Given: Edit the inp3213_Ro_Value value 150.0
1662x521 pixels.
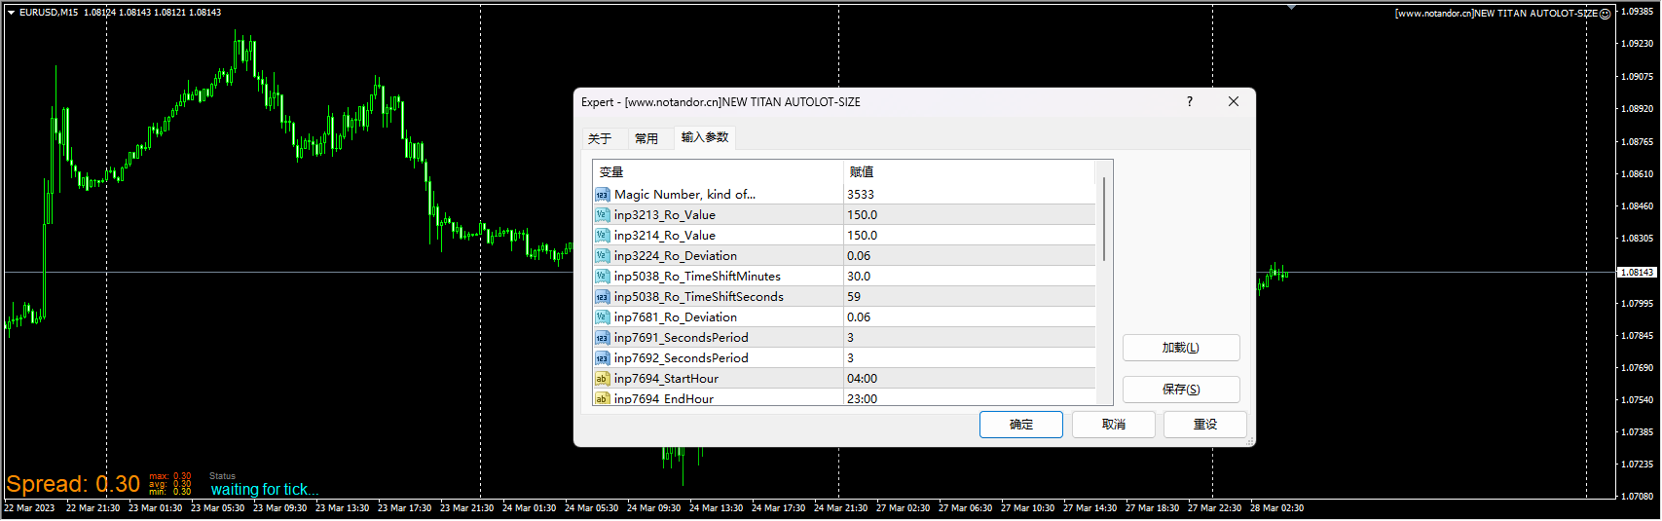Looking at the screenshot, I should coord(969,215).
